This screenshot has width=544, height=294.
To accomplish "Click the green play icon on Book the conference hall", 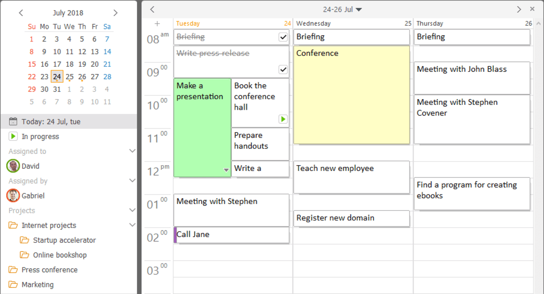I will coord(283,119).
